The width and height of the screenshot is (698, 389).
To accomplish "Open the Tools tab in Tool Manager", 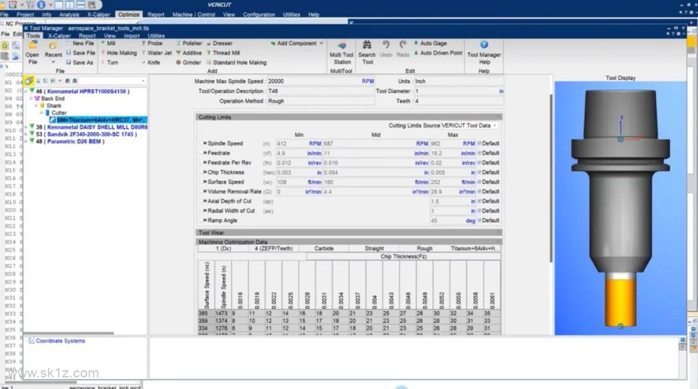I will pos(33,36).
